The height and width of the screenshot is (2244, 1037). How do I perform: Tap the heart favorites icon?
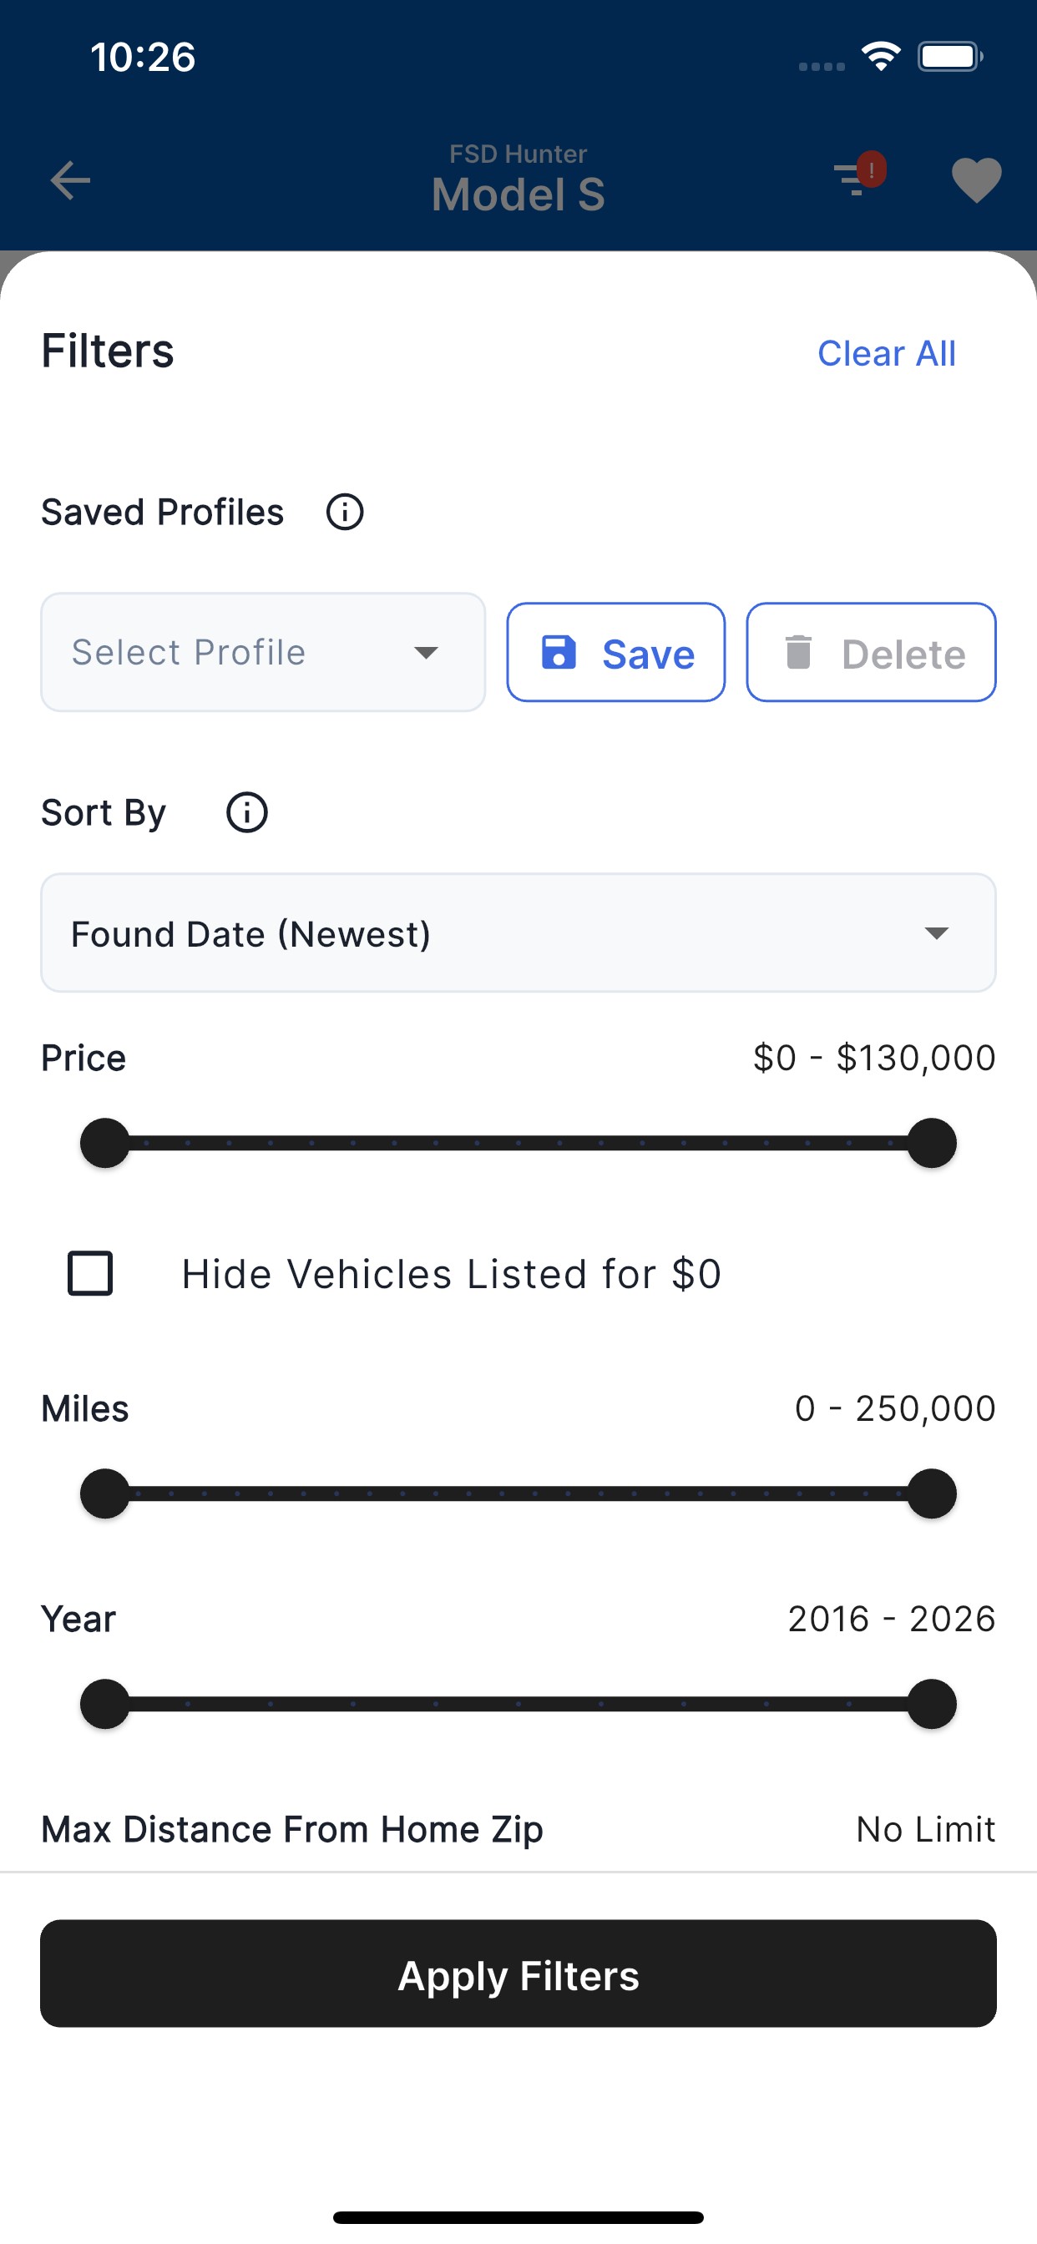tap(976, 180)
